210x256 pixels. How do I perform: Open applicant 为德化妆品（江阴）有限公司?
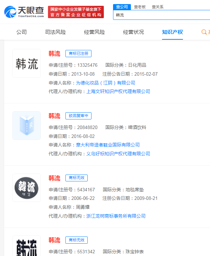tap(106, 83)
